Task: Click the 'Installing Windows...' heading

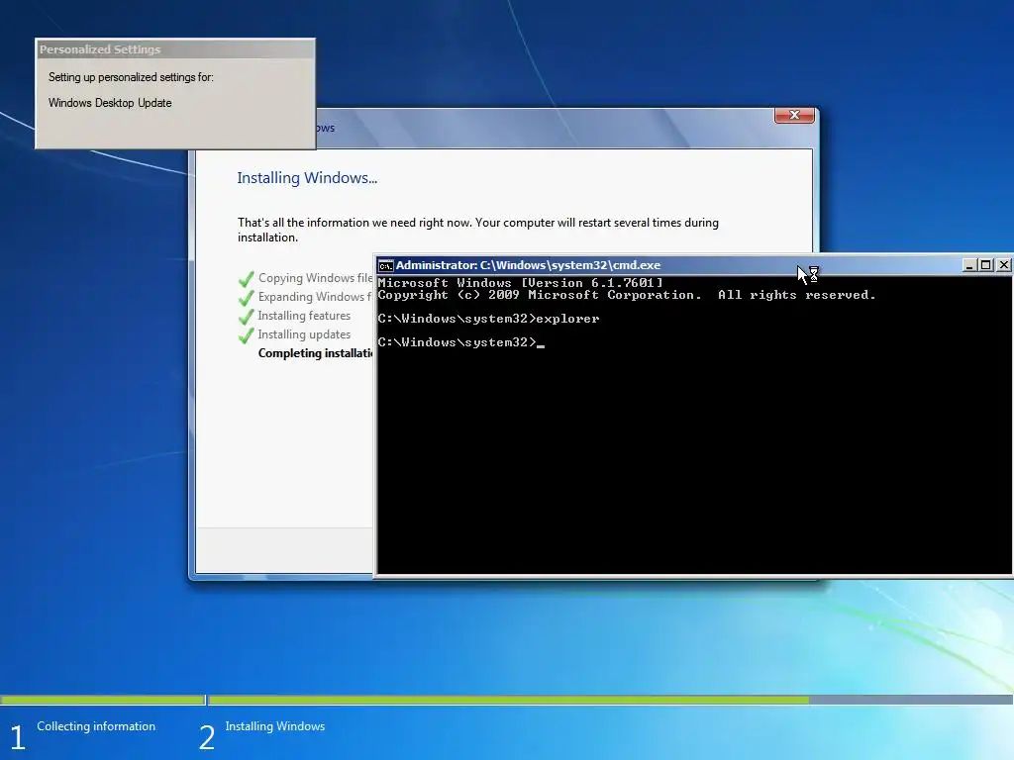Action: [x=307, y=178]
